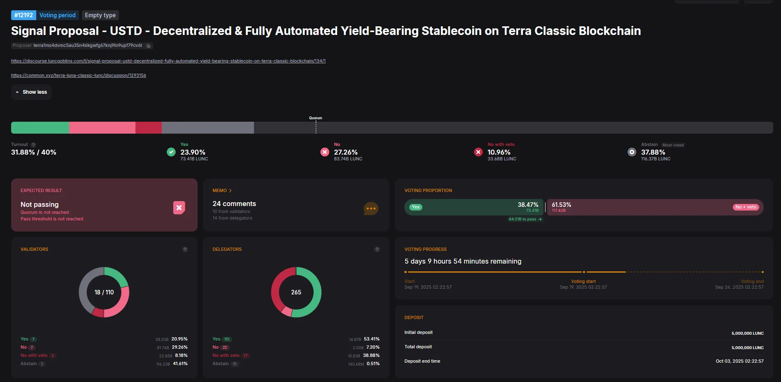This screenshot has width=781, height=382.
Task: Click the Voting start timeline marker
Action: [584, 272]
